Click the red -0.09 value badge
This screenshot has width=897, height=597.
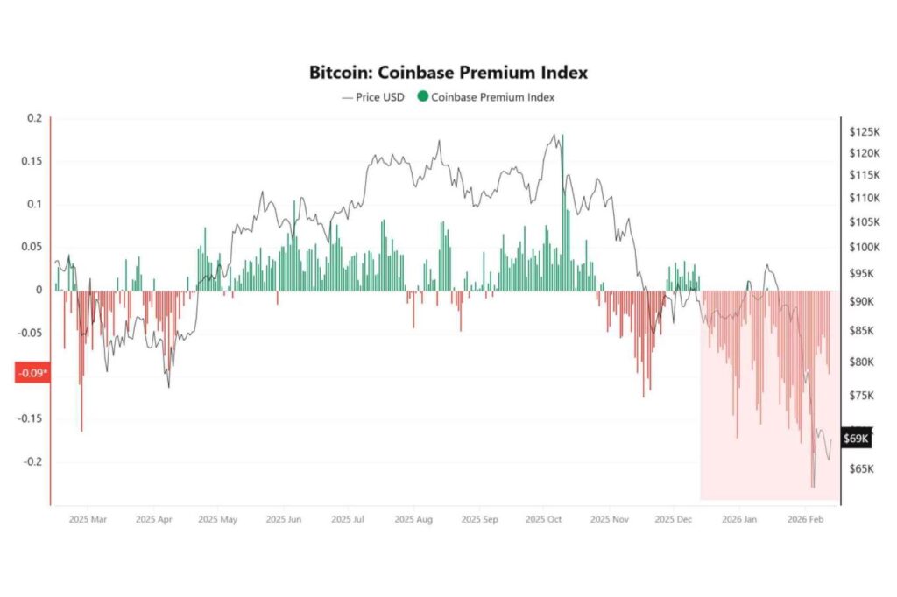point(32,374)
